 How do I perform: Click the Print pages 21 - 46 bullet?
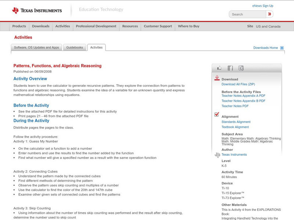53,116
